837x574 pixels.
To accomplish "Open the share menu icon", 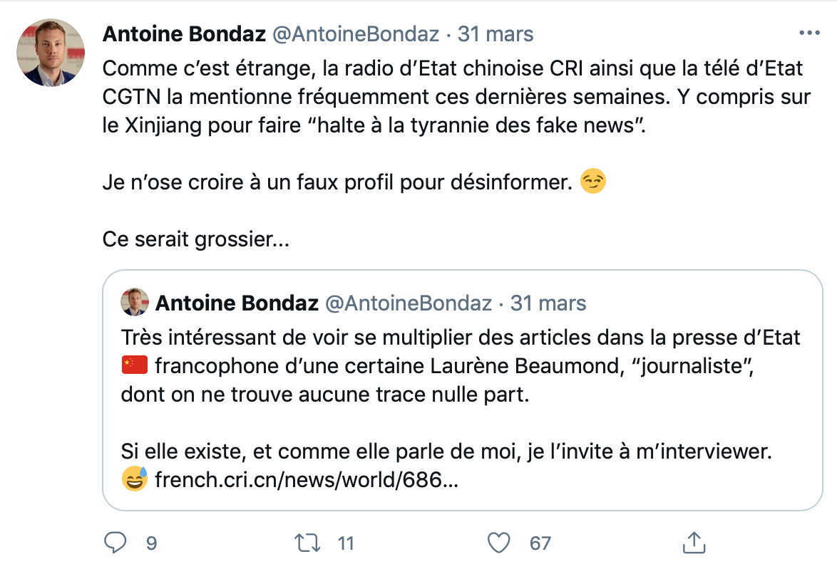I will click(x=694, y=542).
